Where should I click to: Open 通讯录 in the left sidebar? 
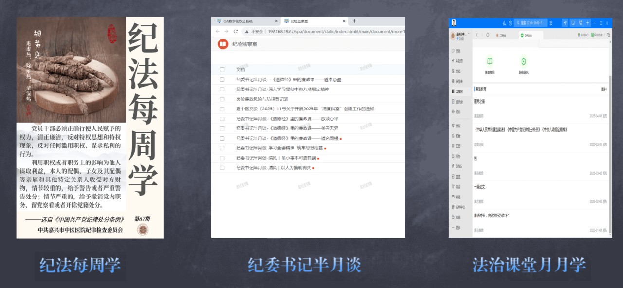(457, 102)
